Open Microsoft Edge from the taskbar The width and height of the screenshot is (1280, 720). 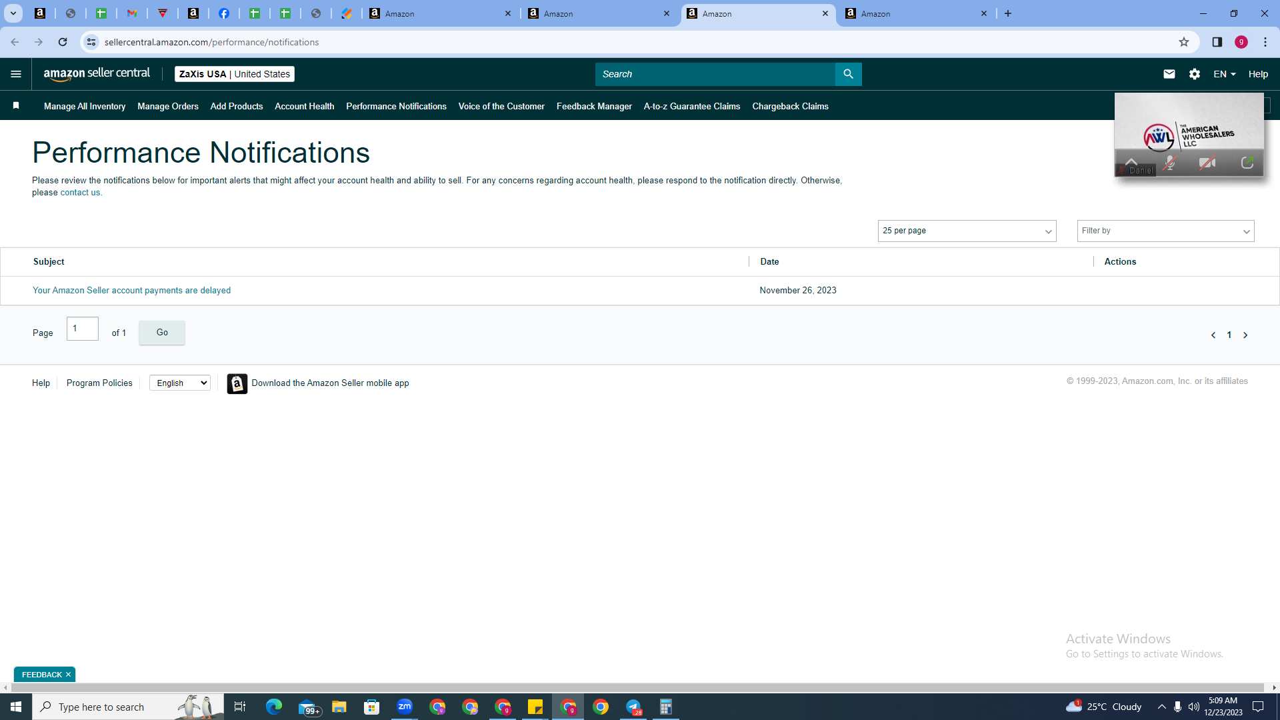(274, 707)
